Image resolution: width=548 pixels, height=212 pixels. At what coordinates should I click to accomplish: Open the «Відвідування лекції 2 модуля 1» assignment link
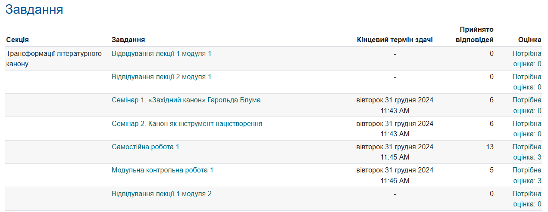pos(161,77)
